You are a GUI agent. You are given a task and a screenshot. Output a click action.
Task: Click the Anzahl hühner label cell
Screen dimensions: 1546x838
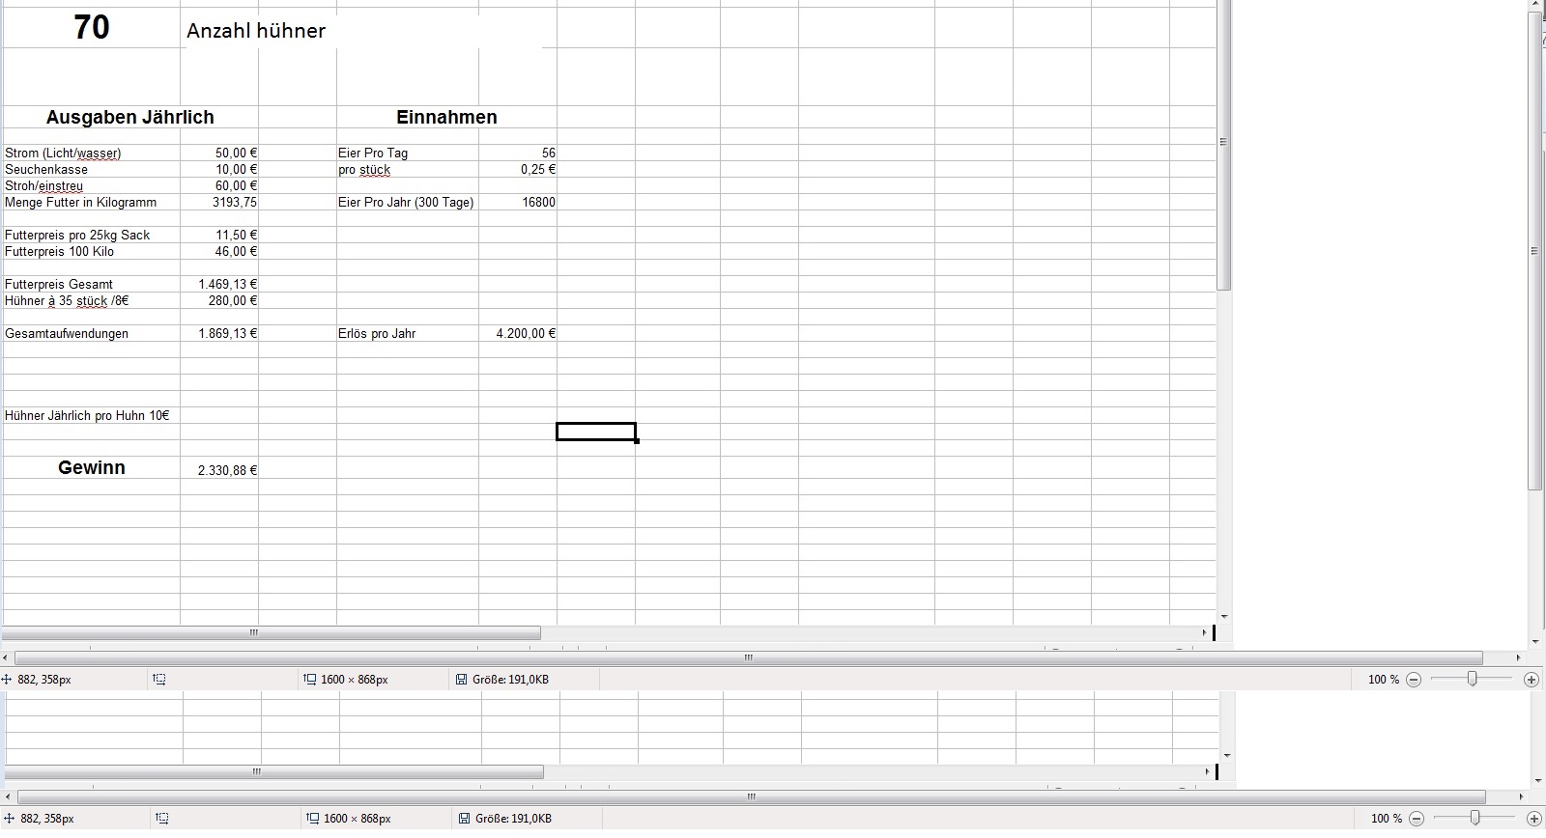tap(256, 31)
